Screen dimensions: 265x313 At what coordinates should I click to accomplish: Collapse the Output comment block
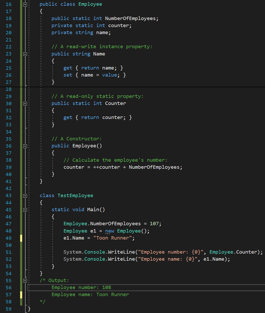coord(25,280)
